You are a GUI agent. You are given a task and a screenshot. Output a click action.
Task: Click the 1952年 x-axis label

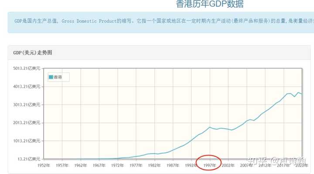(x=44, y=165)
